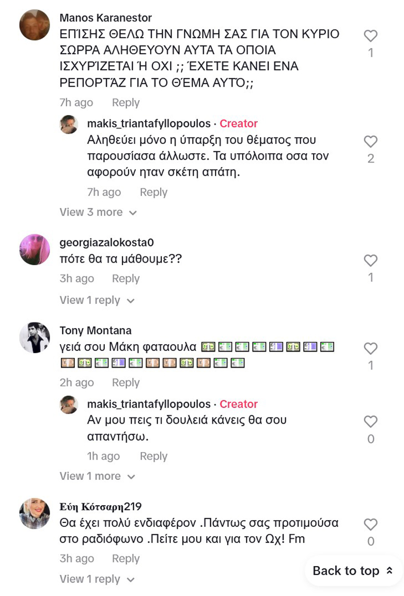Expand View 1 more under Tony Montana thread

point(97,476)
